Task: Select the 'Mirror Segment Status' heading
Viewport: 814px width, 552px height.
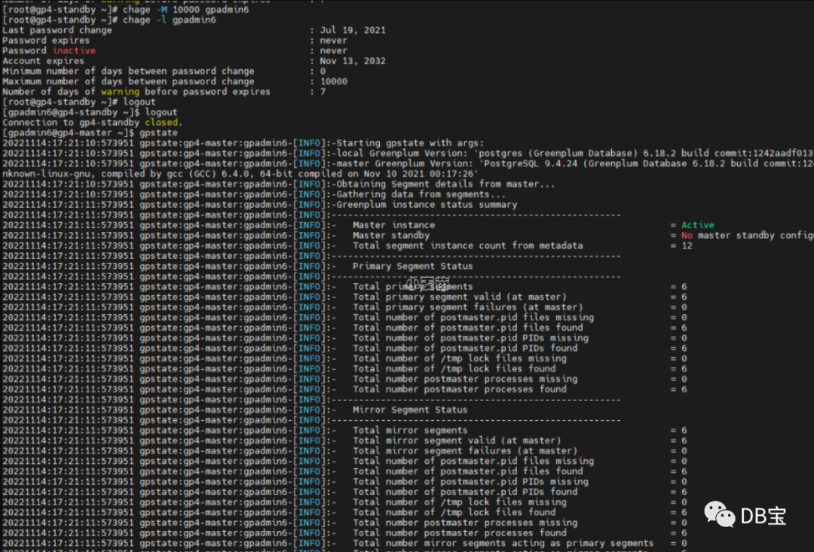Action: [x=410, y=410]
